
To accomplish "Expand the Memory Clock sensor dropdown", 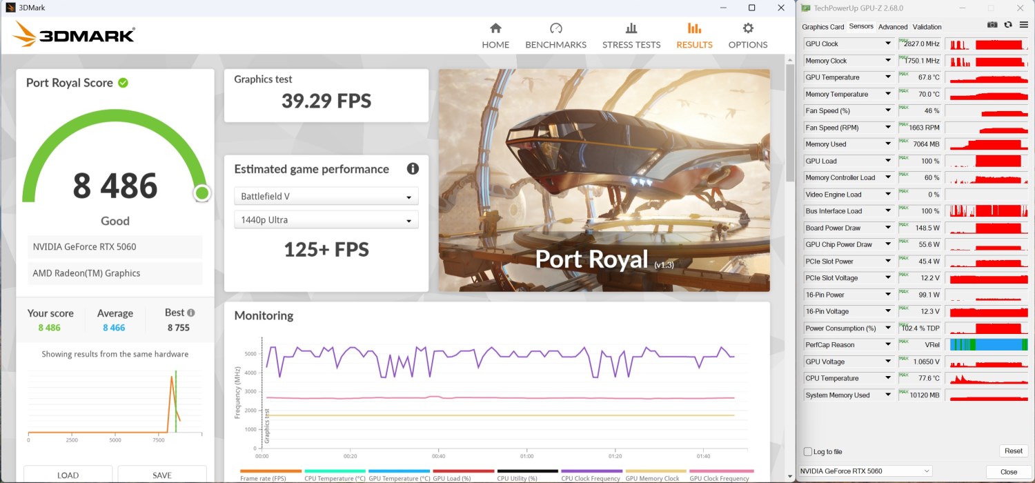I will coord(888,61).
